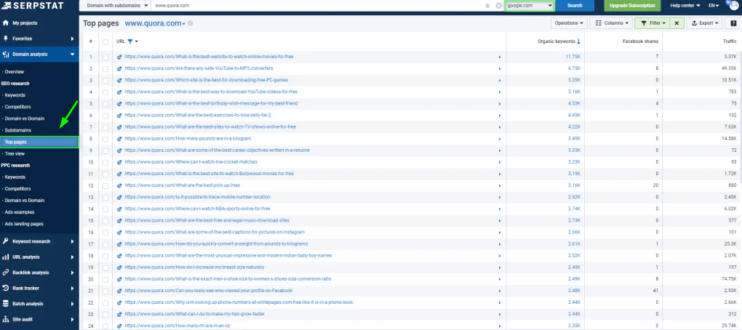The image size is (742, 330).
Task: Click the URL column filter icon
Action: 131,41
